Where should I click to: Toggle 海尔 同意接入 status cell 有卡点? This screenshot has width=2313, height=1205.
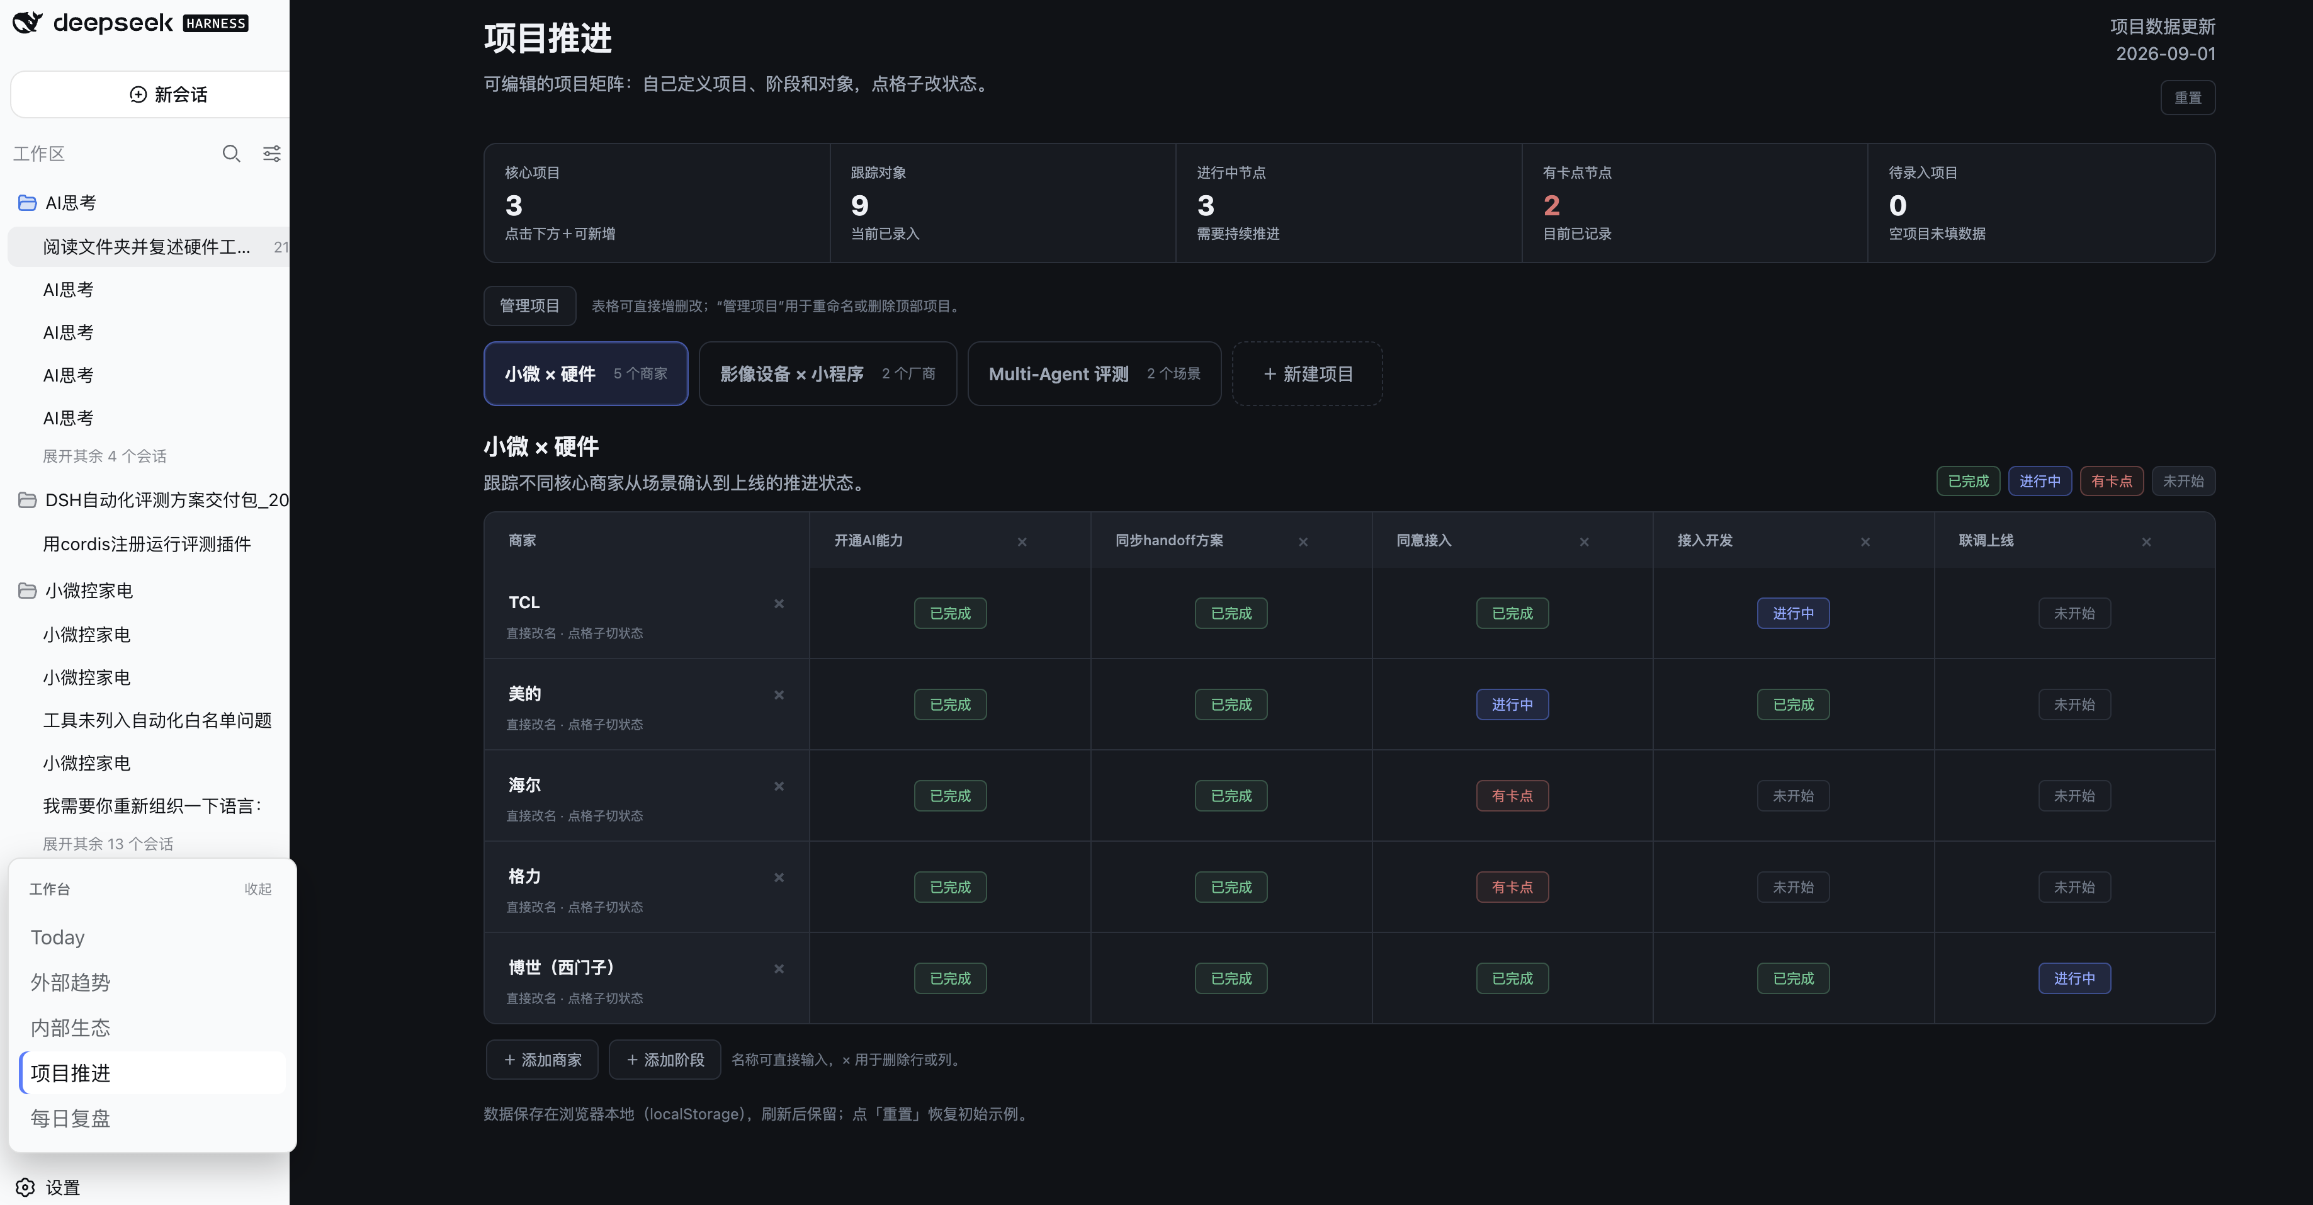point(1512,796)
